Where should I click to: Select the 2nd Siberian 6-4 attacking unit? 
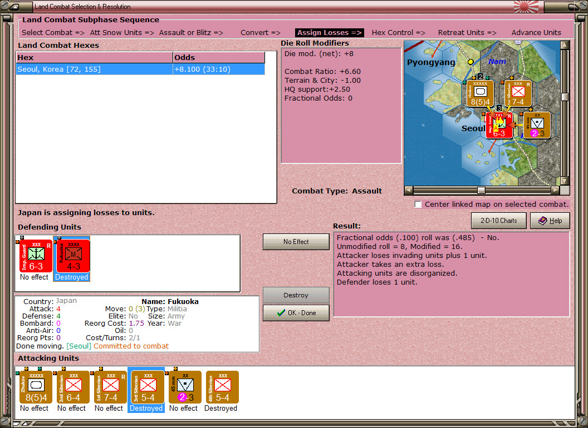[73, 387]
